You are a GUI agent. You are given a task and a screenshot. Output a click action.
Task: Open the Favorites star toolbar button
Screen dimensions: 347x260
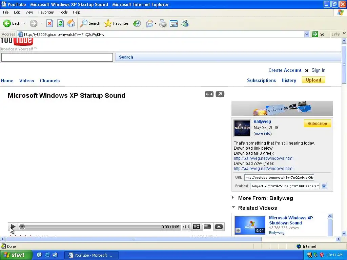click(x=117, y=23)
